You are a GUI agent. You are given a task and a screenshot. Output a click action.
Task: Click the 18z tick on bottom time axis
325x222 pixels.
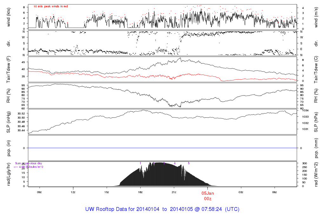(x=140, y=192)
